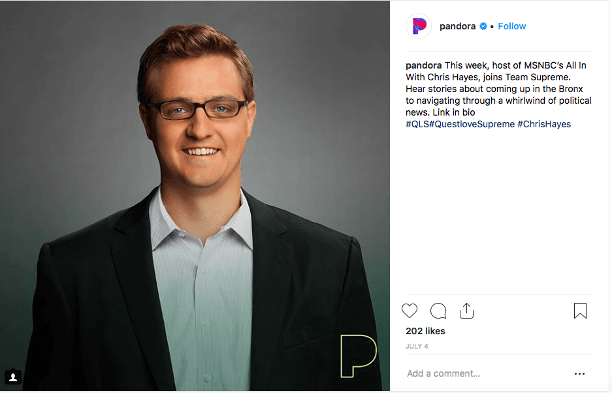Screen dimensions: 612x393
Task: Open the #QLS hashtag
Action: [x=417, y=124]
